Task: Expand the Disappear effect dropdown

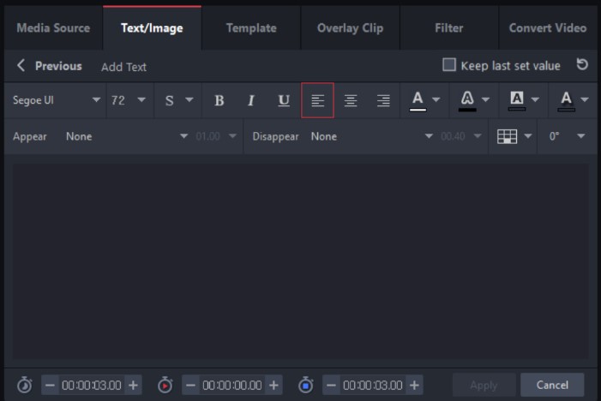Action: click(371, 136)
